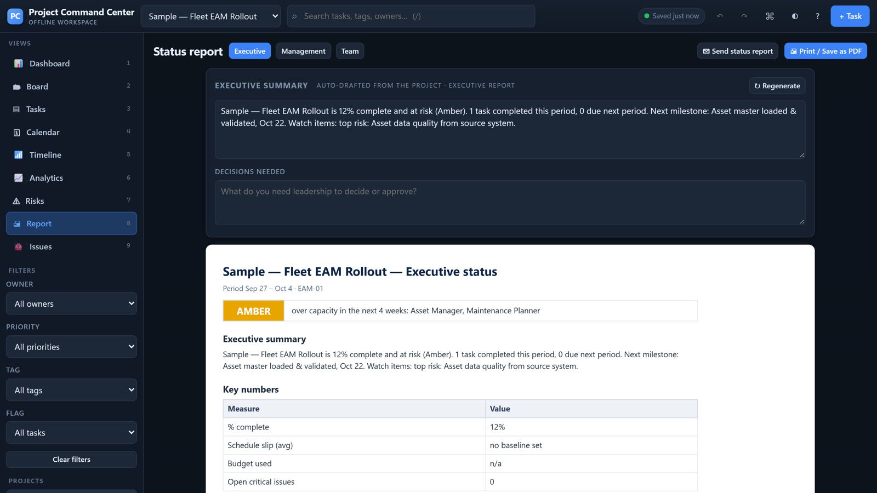Click the undo arrow icon
877x493 pixels.
(x=720, y=16)
